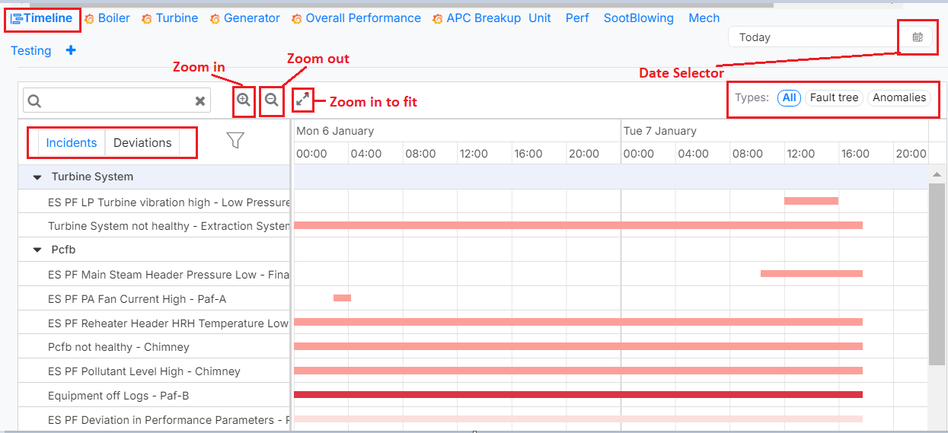Click the Pollutant Level High timeline bar
Screen dimensions: 948x433
tap(578, 371)
